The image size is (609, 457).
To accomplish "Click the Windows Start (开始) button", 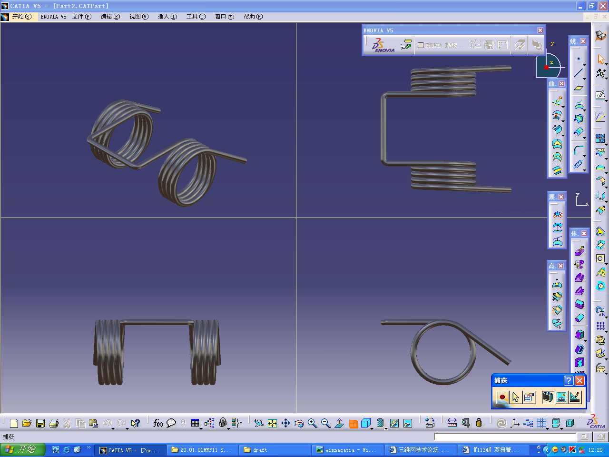I will pyautogui.click(x=22, y=449).
